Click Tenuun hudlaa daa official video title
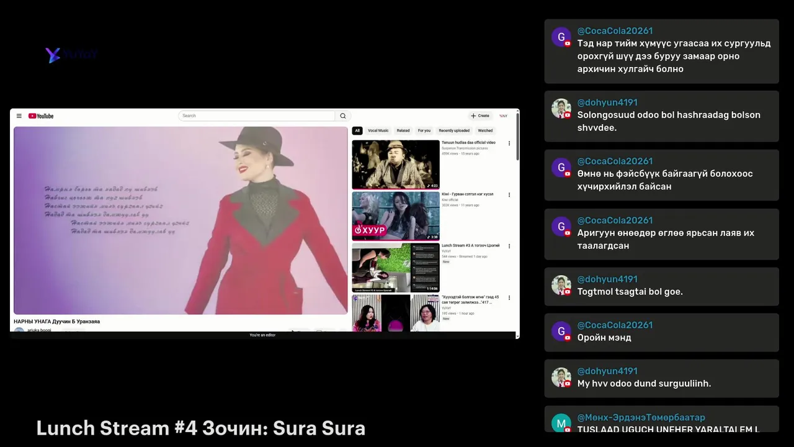This screenshot has width=794, height=447. click(x=468, y=143)
